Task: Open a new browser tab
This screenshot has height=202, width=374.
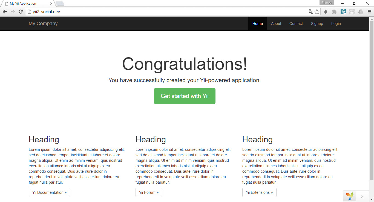Action: (60, 4)
